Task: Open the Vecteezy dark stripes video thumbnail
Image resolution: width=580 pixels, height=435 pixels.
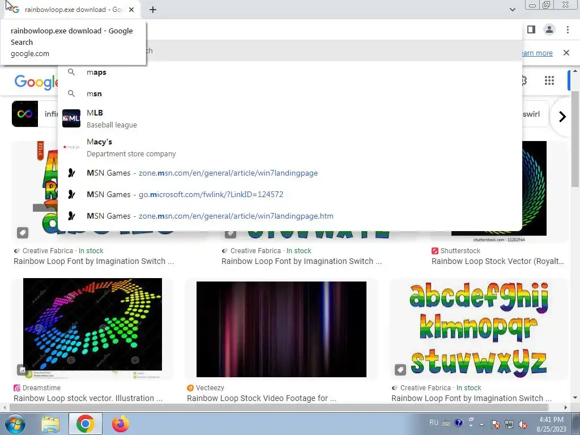Action: click(x=281, y=329)
